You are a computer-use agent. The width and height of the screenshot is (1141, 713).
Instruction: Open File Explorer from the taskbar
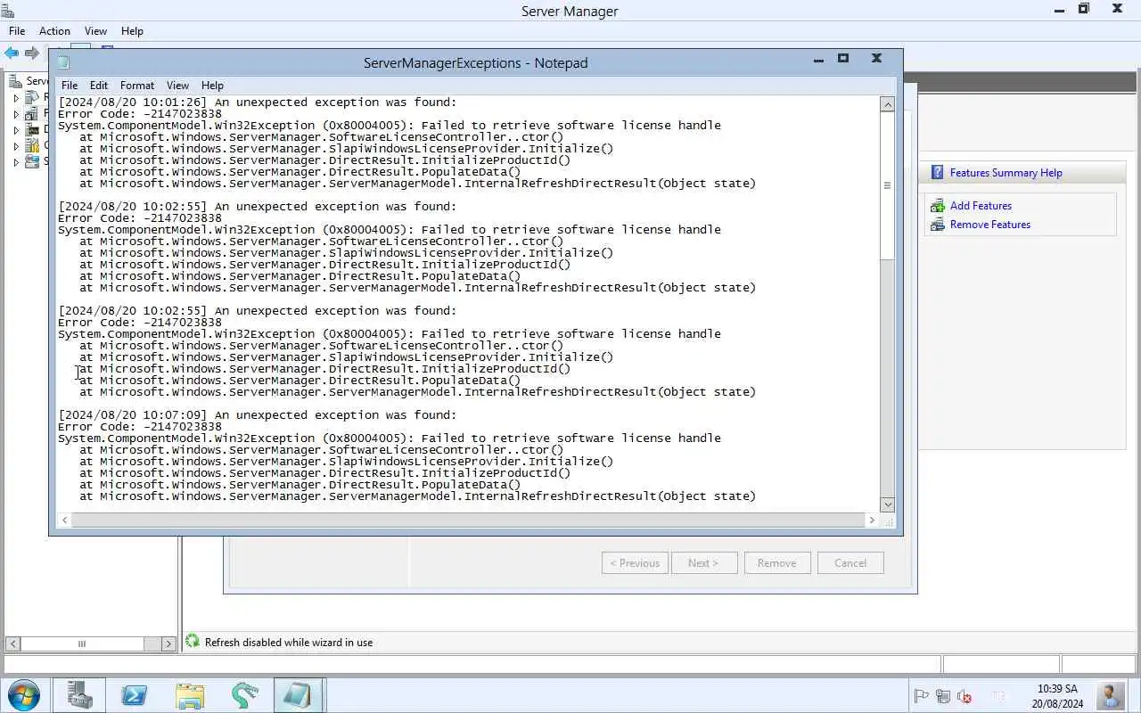tap(190, 695)
